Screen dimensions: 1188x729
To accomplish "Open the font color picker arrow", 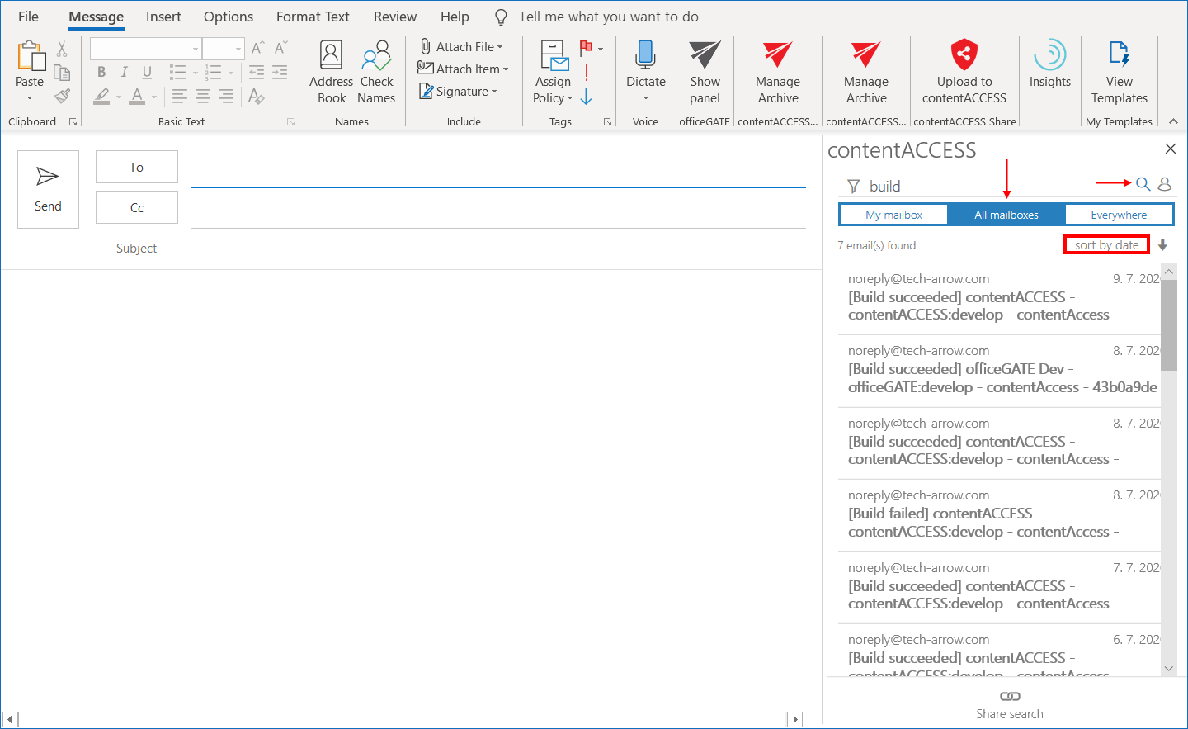I will pyautogui.click(x=154, y=97).
